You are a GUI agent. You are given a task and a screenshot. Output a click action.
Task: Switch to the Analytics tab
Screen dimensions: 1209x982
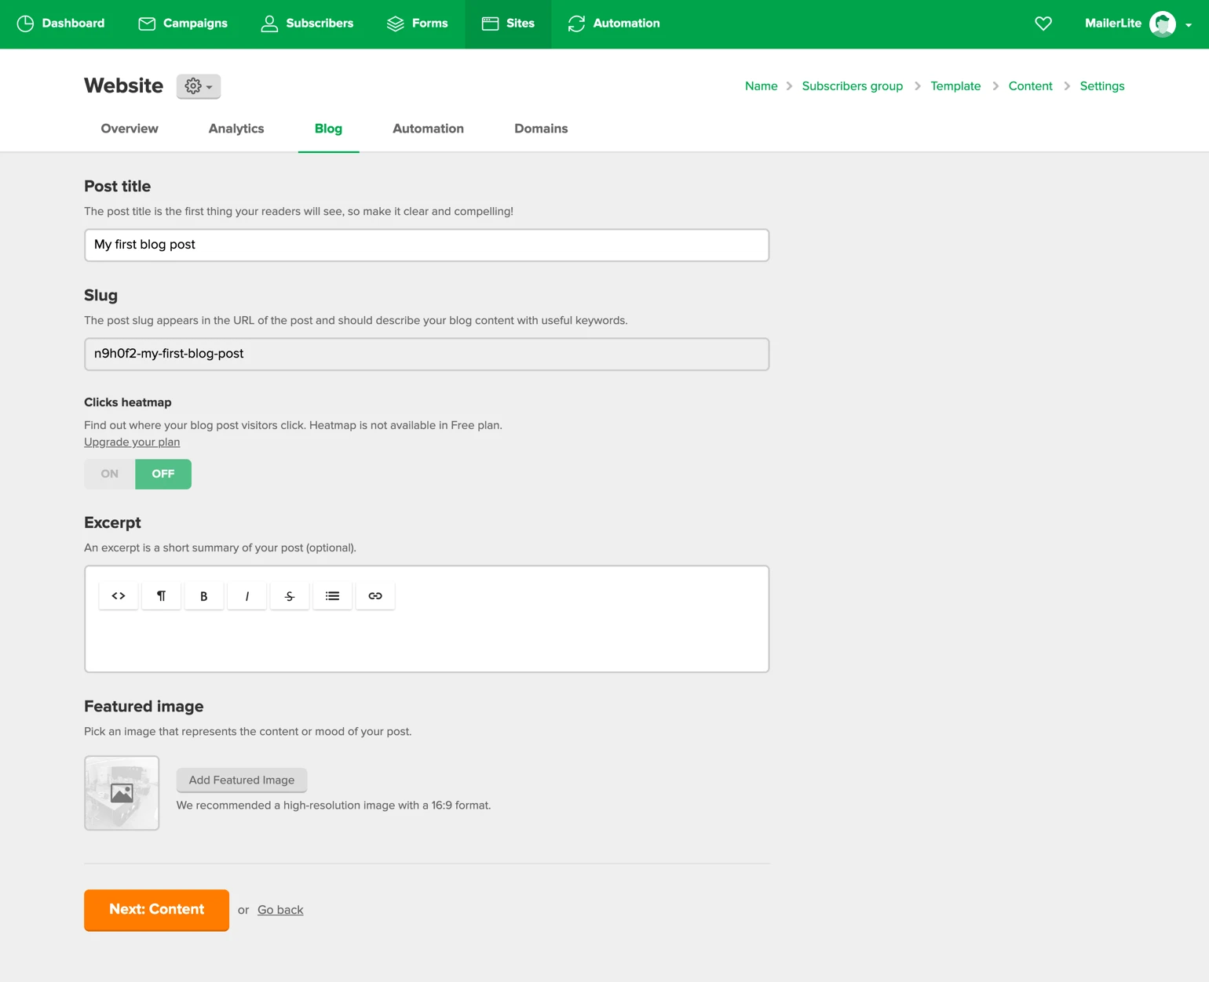coord(236,129)
